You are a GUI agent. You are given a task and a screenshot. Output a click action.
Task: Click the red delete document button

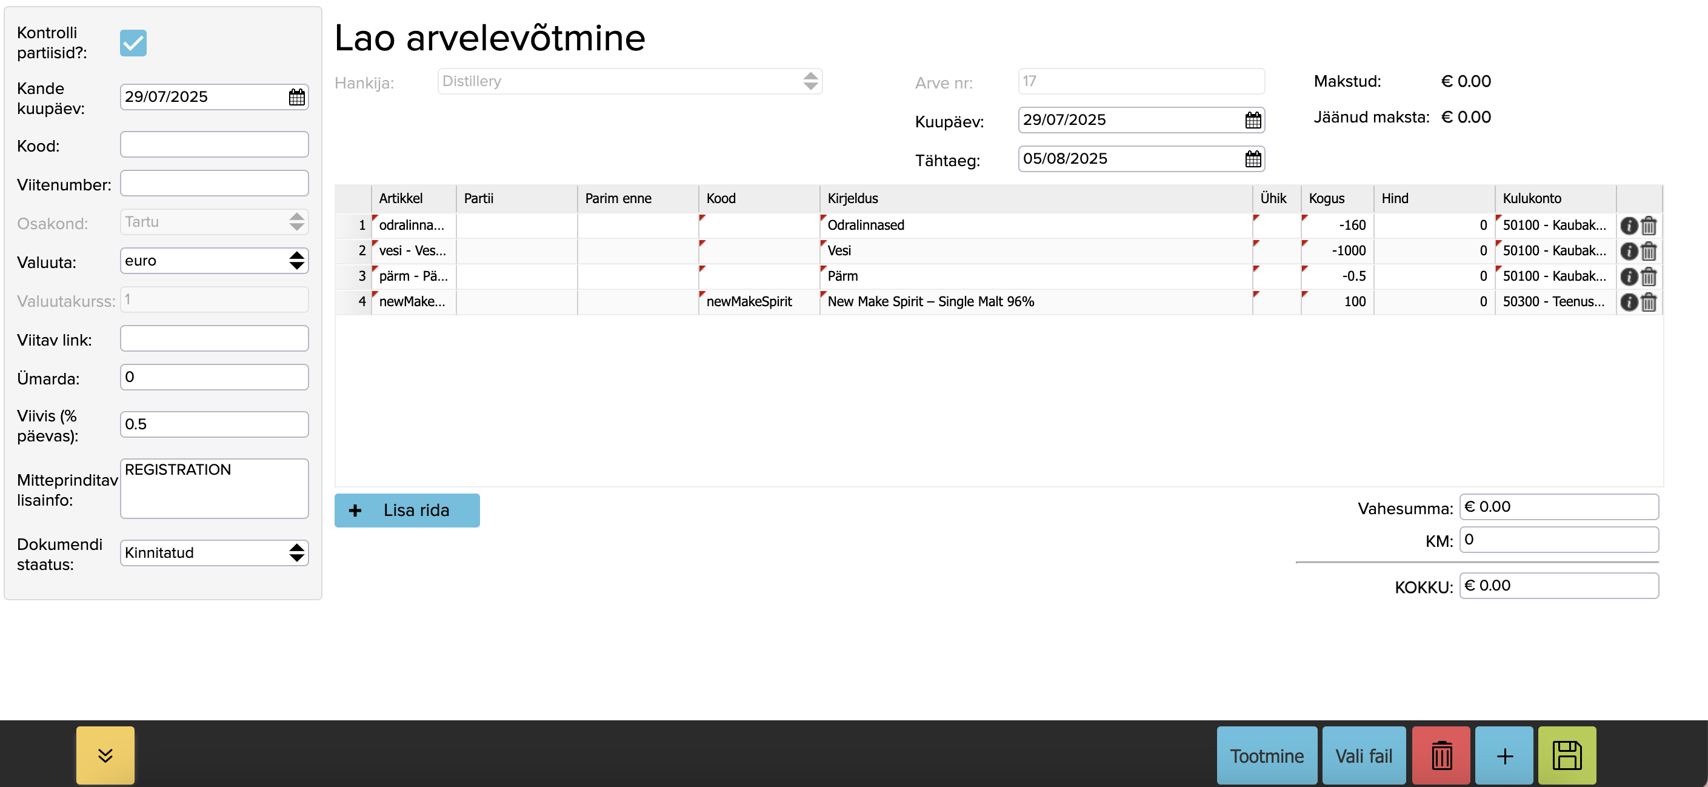click(x=1440, y=755)
